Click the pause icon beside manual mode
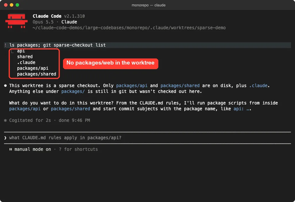The width and height of the screenshot is (295, 202). [x=11, y=149]
